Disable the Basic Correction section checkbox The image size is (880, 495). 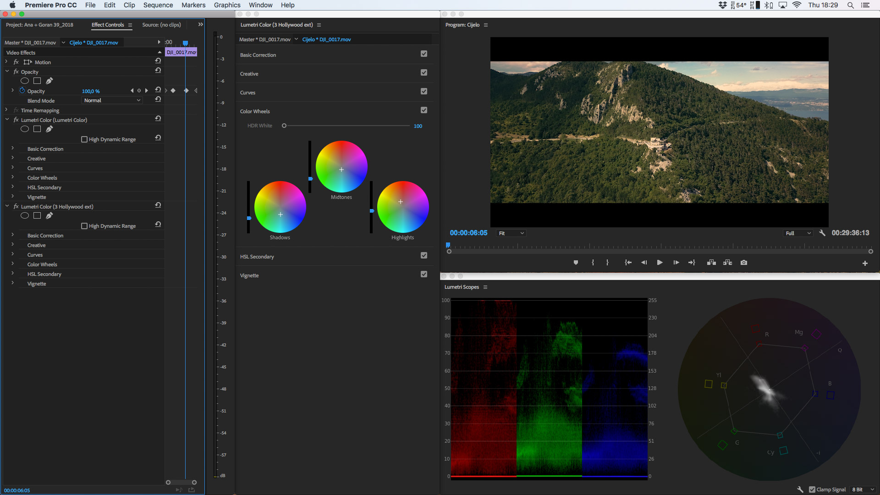424,54
